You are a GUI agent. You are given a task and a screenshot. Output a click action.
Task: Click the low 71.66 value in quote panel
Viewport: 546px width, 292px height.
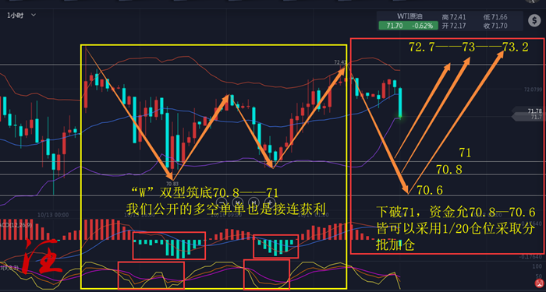point(495,17)
